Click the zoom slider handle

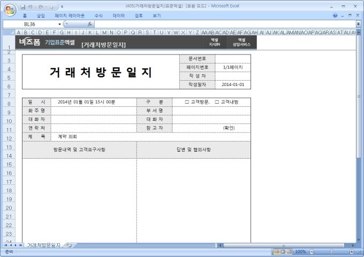coord(331,252)
